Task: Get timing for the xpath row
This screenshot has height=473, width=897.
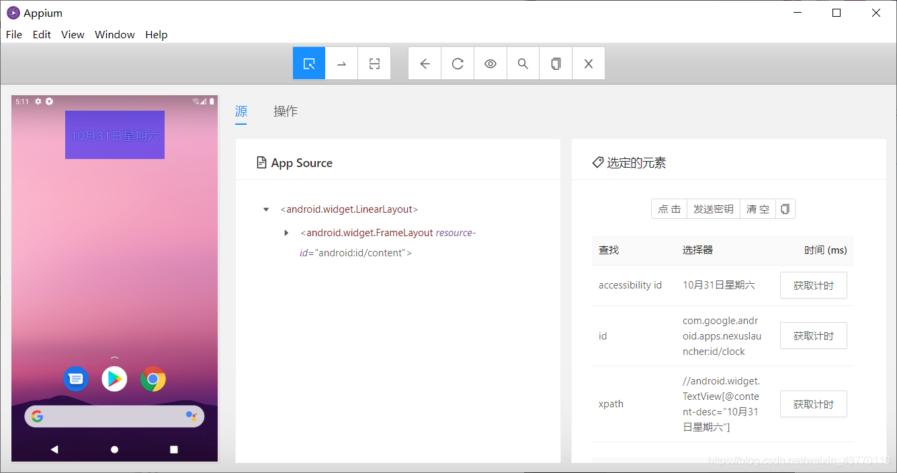Action: tap(813, 404)
